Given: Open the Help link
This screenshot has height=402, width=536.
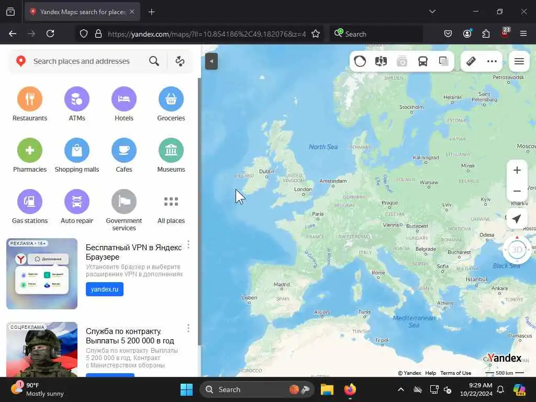Looking at the screenshot, I should pyautogui.click(x=430, y=373).
